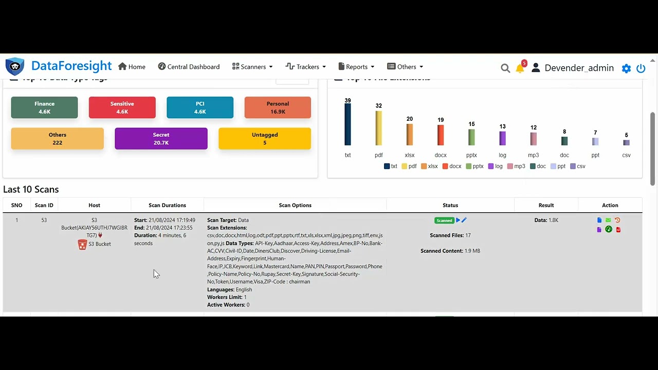
Task: Select the Finance 4.6K tag card
Action: (45, 107)
